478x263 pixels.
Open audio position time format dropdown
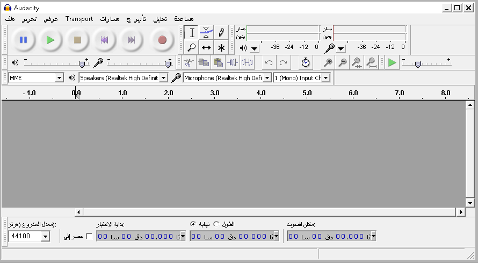(x=374, y=236)
